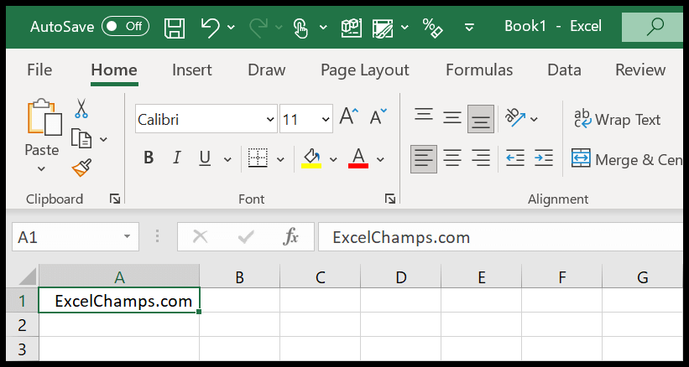
Task: Apply Borders to the cell
Action: click(258, 158)
